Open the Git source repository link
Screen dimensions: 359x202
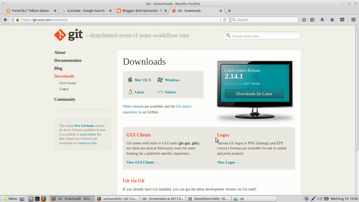(x=157, y=109)
